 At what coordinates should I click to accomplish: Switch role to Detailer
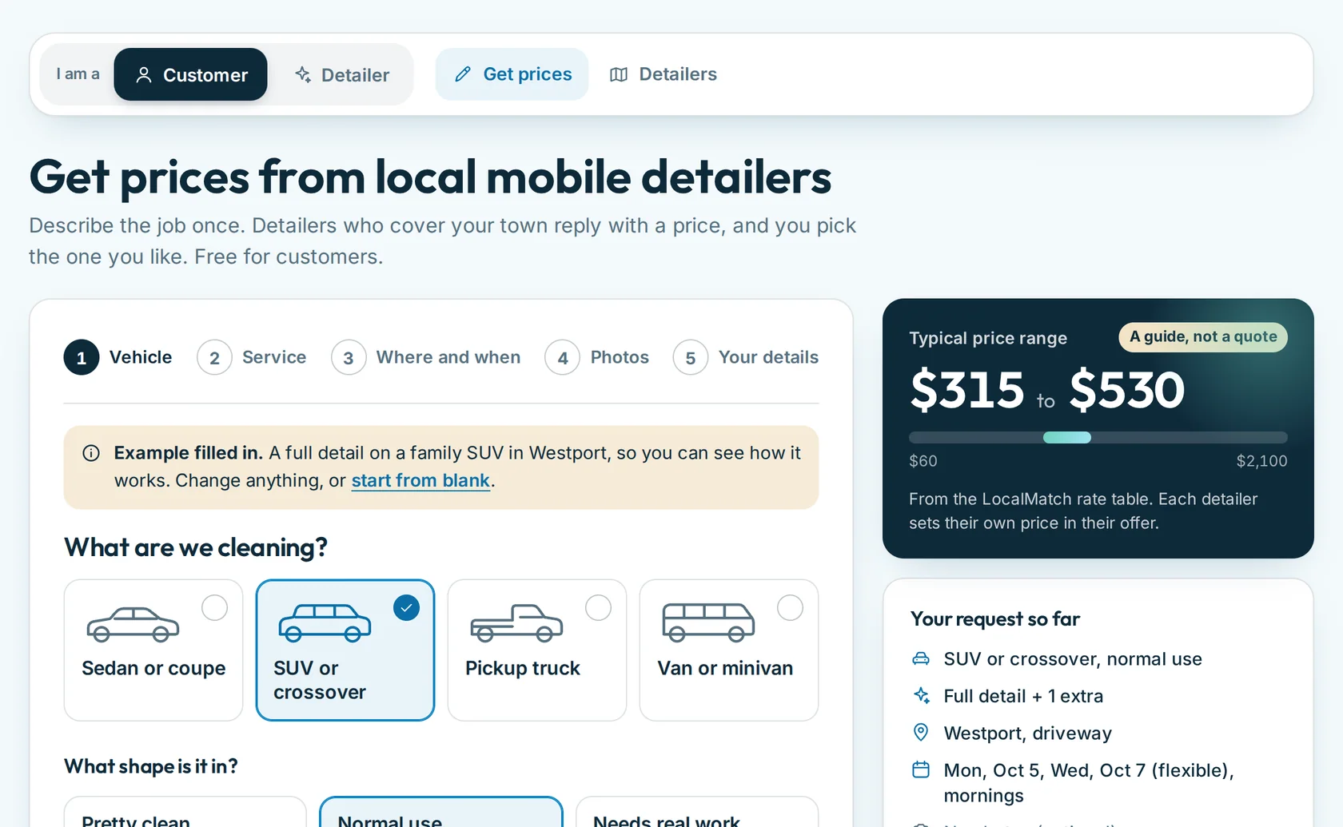pyautogui.click(x=342, y=74)
